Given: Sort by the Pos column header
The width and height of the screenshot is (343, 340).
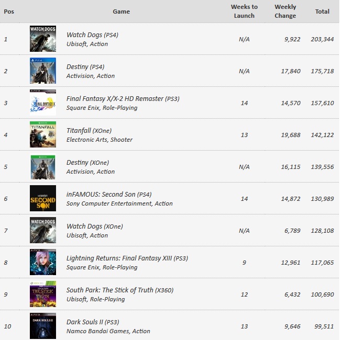Looking at the screenshot, I should [9, 12].
